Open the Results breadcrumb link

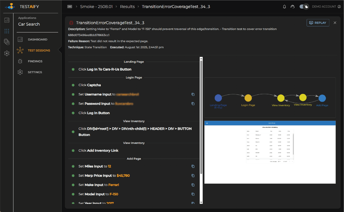[127, 7]
